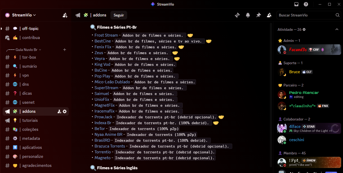Click the message area vertical scrollbar

[271, 94]
